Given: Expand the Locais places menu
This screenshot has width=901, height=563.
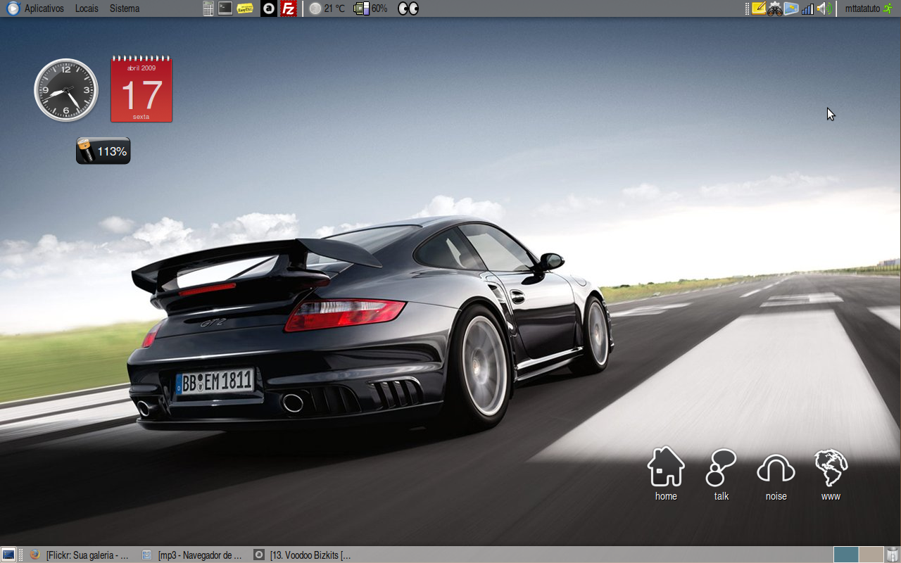Looking at the screenshot, I should click(87, 8).
